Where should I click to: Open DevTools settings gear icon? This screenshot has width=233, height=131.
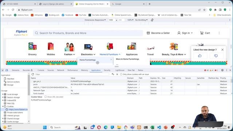[x=222, y=70]
